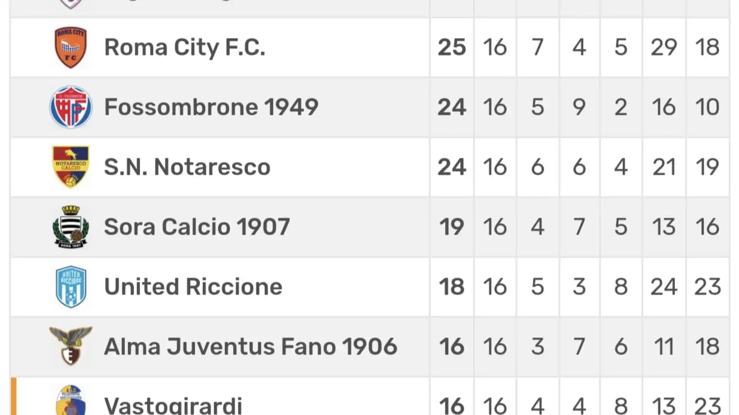Viewport: 739px width, 415px height.
Task: Click the Vastogirardi team badge
Action: point(71,400)
